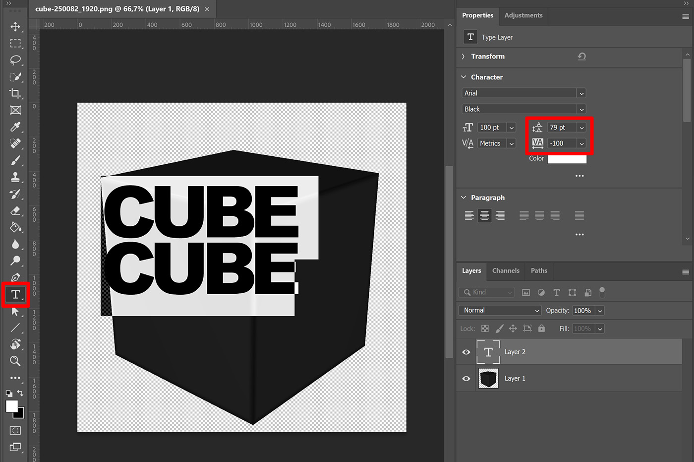Image resolution: width=694 pixels, height=462 pixels.
Task: Toggle visibility of Layer 2
Action: click(x=466, y=351)
